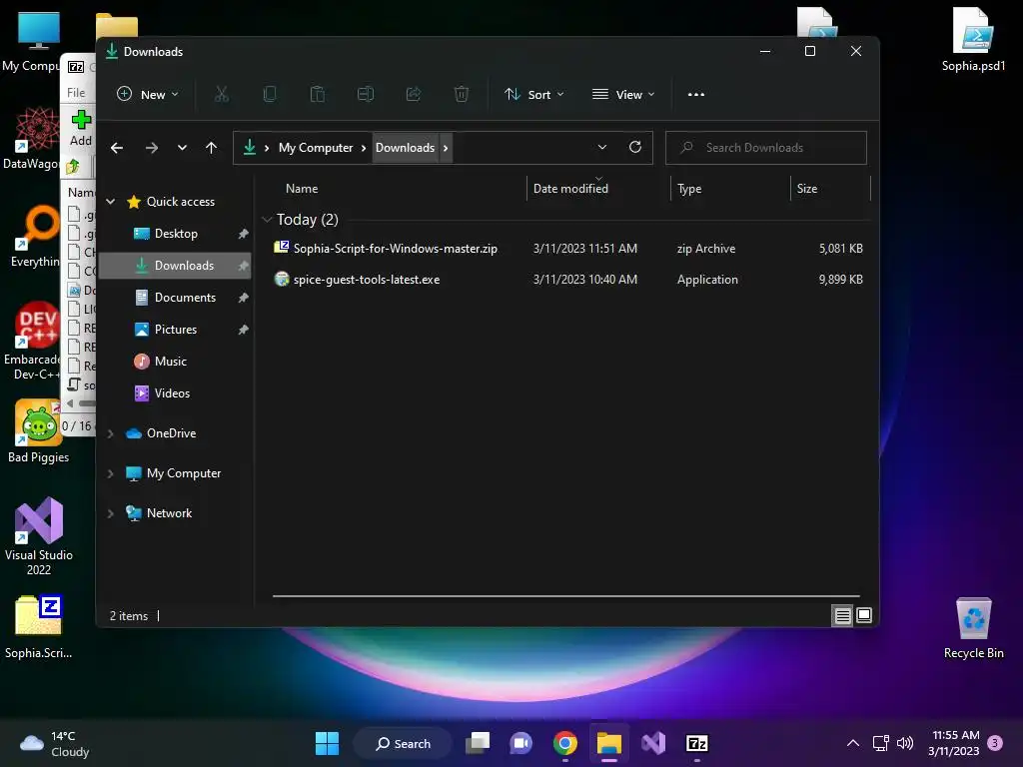The image size is (1023, 767).
Task: Click the Search Downloads field
Action: pyautogui.click(x=766, y=148)
